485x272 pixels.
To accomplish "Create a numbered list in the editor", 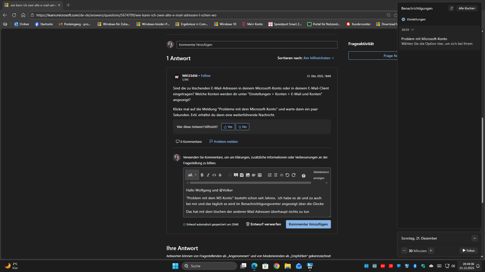I will [270, 175].
